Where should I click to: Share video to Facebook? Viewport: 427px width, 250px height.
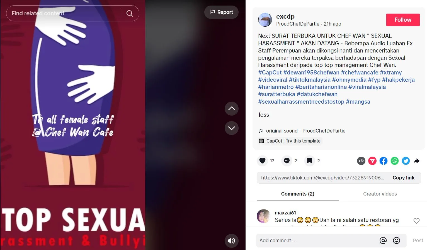point(384,161)
